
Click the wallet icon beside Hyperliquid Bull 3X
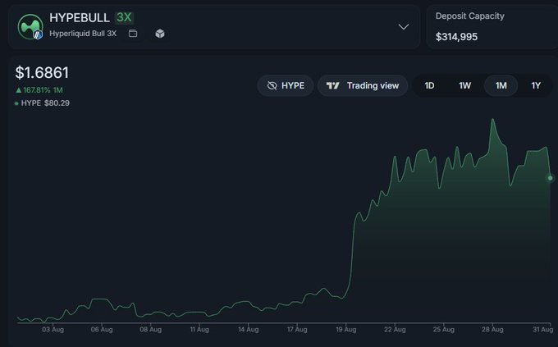click(133, 34)
